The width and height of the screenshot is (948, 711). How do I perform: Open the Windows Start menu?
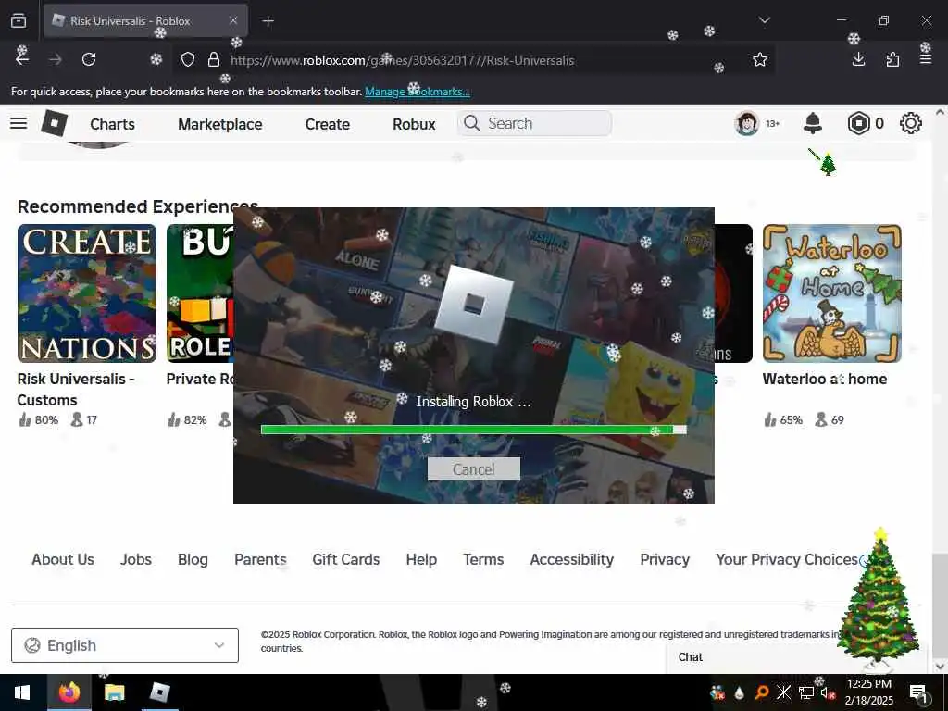point(22,692)
